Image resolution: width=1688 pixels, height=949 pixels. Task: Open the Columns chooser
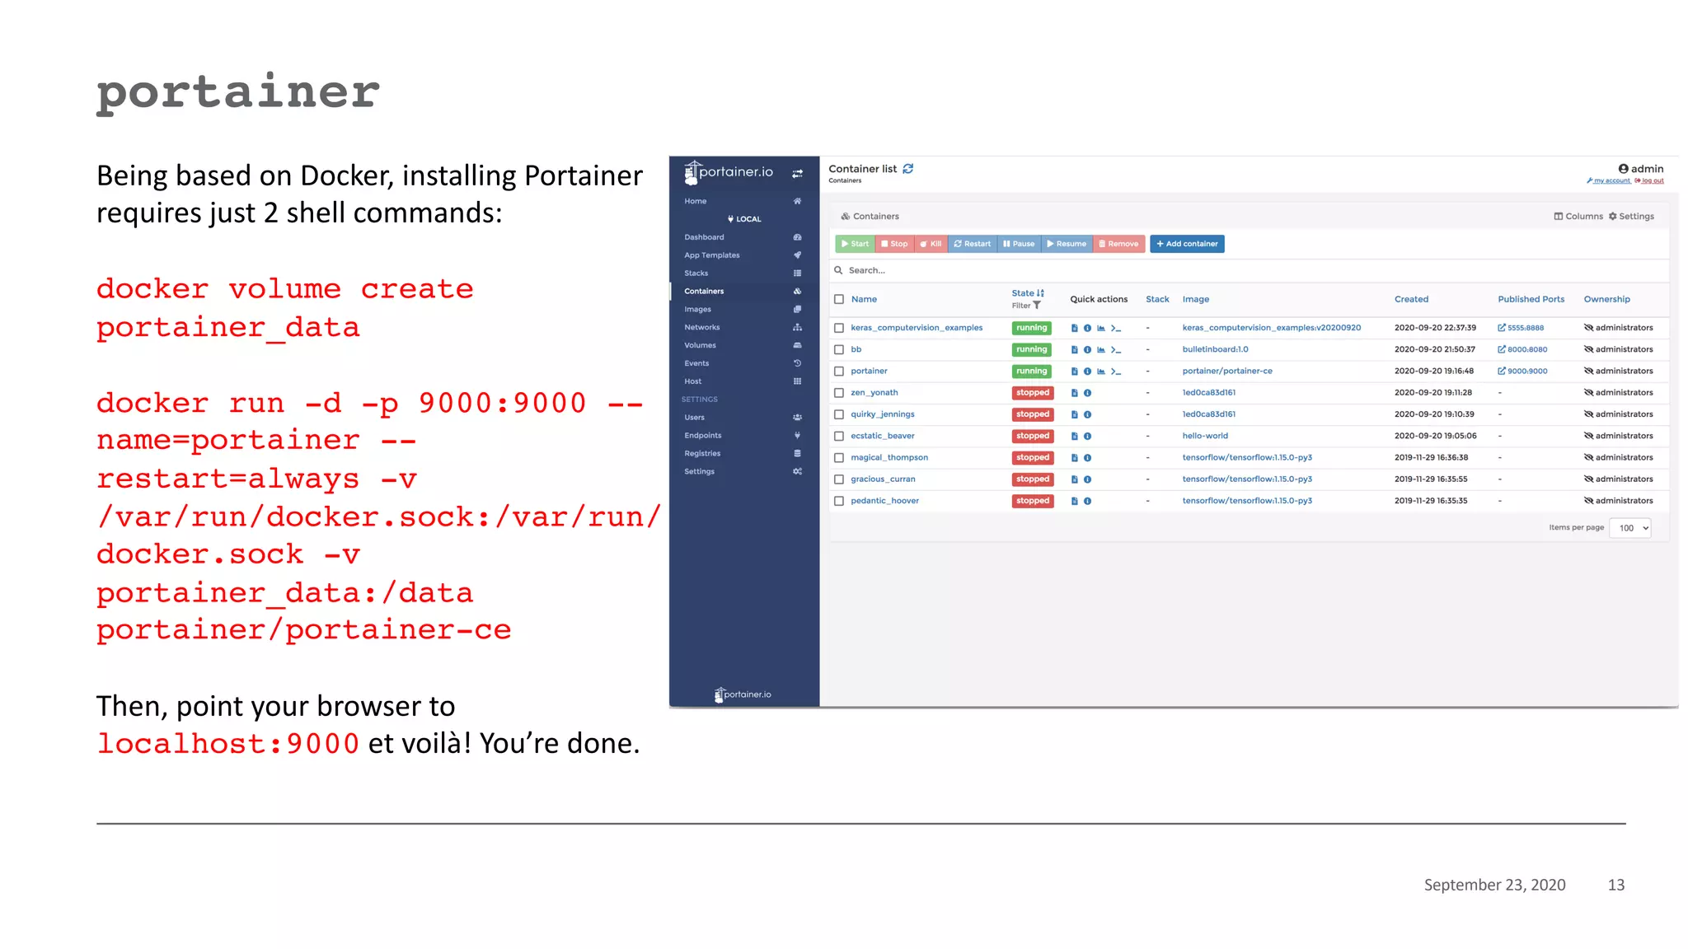click(1578, 217)
